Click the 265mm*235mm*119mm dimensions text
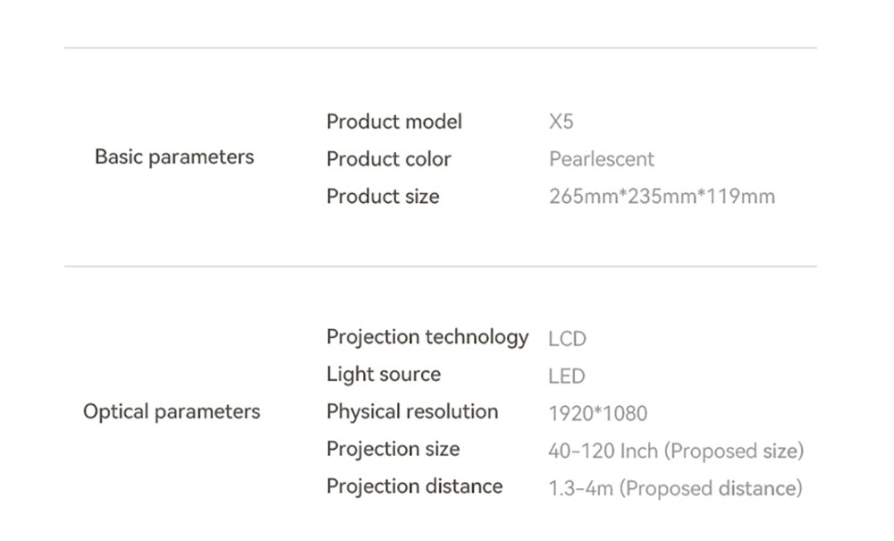 662,197
